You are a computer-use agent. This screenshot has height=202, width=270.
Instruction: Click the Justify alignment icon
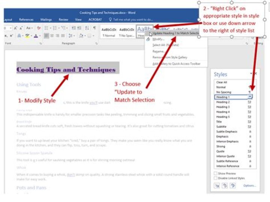63,36
